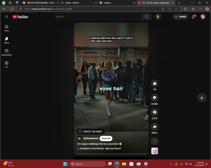This screenshot has width=211, height=168.
Task: Open YouTube account avatar menu
Action: [x=203, y=17]
